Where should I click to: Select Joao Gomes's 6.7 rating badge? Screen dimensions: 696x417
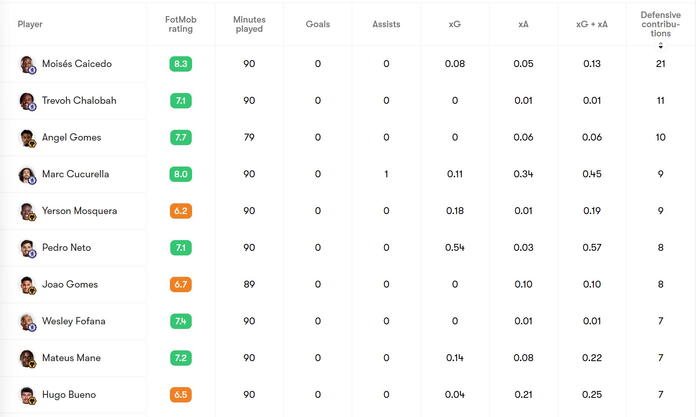click(x=180, y=285)
